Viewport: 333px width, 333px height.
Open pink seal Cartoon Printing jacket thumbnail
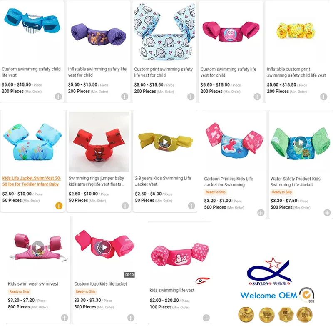[x=234, y=140]
